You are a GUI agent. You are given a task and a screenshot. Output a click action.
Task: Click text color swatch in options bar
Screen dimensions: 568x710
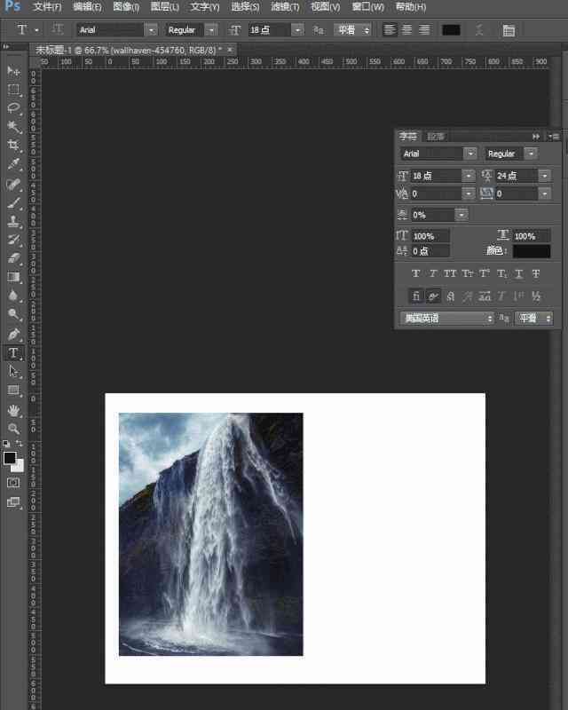(x=451, y=30)
